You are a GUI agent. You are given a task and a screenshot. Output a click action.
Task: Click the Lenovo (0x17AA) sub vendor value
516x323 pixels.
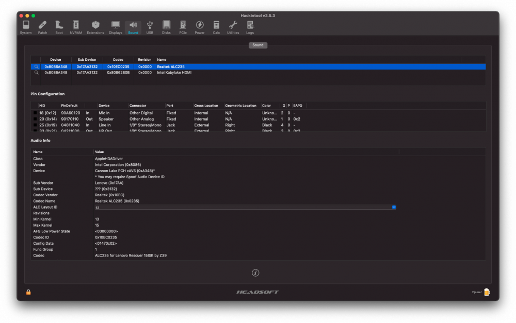click(x=109, y=183)
